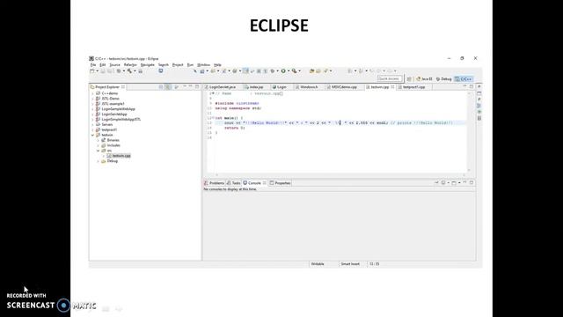Expand the C++demo project
563x317 pixels.
coord(92,93)
